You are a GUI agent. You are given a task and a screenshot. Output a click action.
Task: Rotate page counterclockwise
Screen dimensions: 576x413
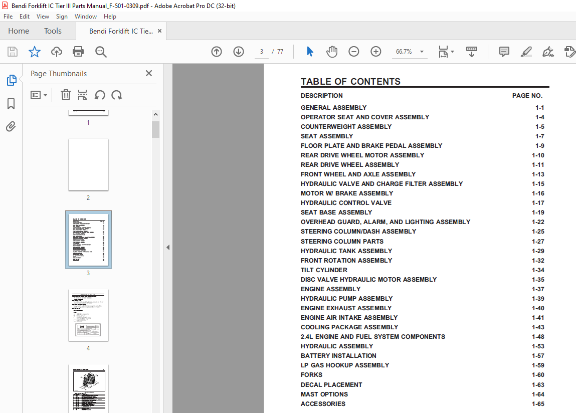pos(100,95)
